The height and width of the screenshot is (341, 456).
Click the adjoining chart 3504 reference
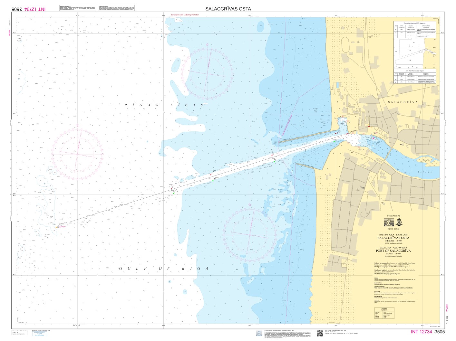(x=185, y=15)
